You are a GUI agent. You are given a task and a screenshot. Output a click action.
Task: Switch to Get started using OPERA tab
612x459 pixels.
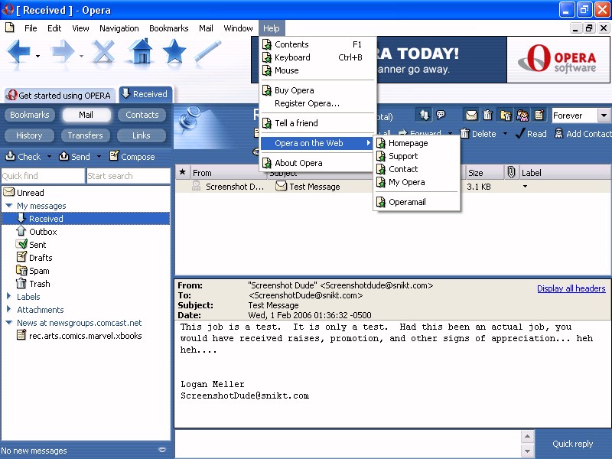60,95
